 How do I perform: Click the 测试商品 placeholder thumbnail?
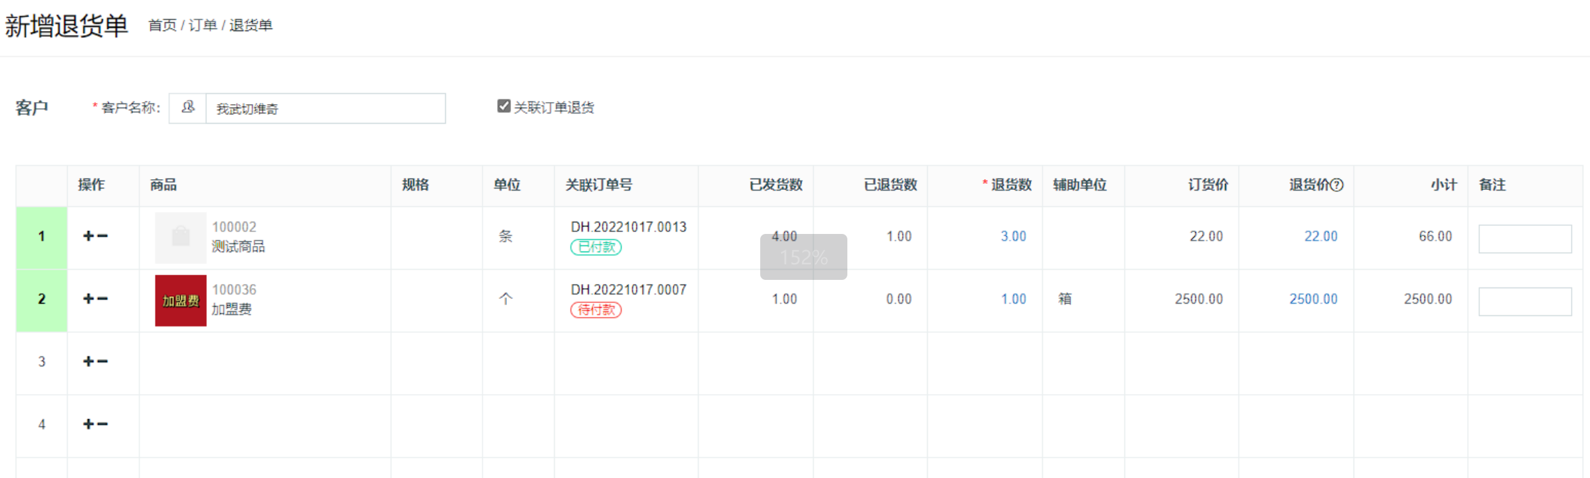[x=180, y=237]
